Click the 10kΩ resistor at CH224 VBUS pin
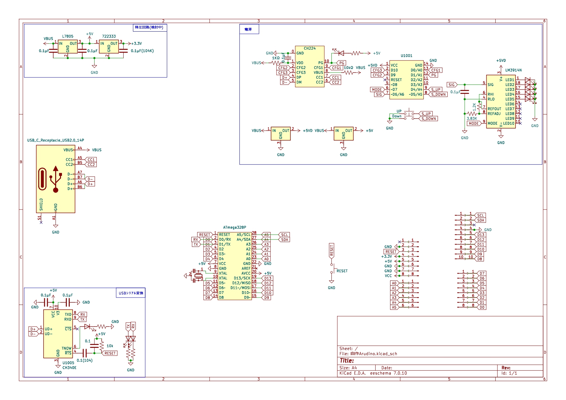Viewport: 566px width, 400px height. coord(349,73)
